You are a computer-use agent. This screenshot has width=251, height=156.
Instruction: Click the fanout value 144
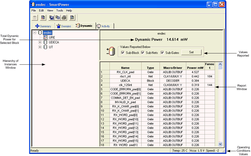210,85
